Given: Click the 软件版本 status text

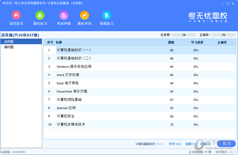Looking at the screenshot, I should [x=225, y=152].
